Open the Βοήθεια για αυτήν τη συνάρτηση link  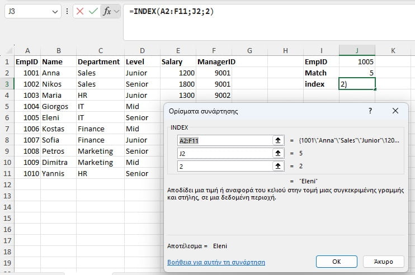pyautogui.click(x=216, y=262)
